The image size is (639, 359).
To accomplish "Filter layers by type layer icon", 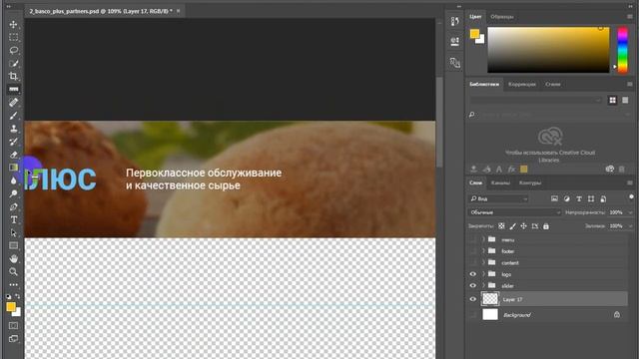I will [x=579, y=198].
